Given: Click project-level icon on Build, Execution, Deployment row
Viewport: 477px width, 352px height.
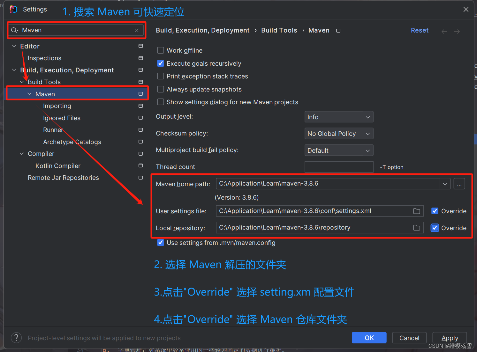Looking at the screenshot, I should coord(140,70).
